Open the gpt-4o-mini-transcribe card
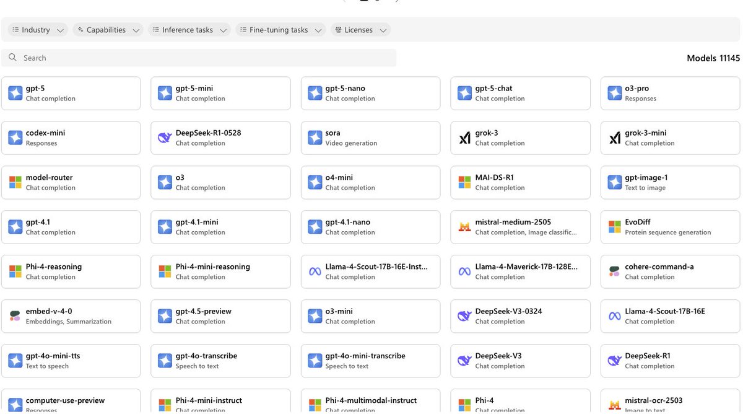The height and width of the screenshot is (414, 743). (370, 361)
